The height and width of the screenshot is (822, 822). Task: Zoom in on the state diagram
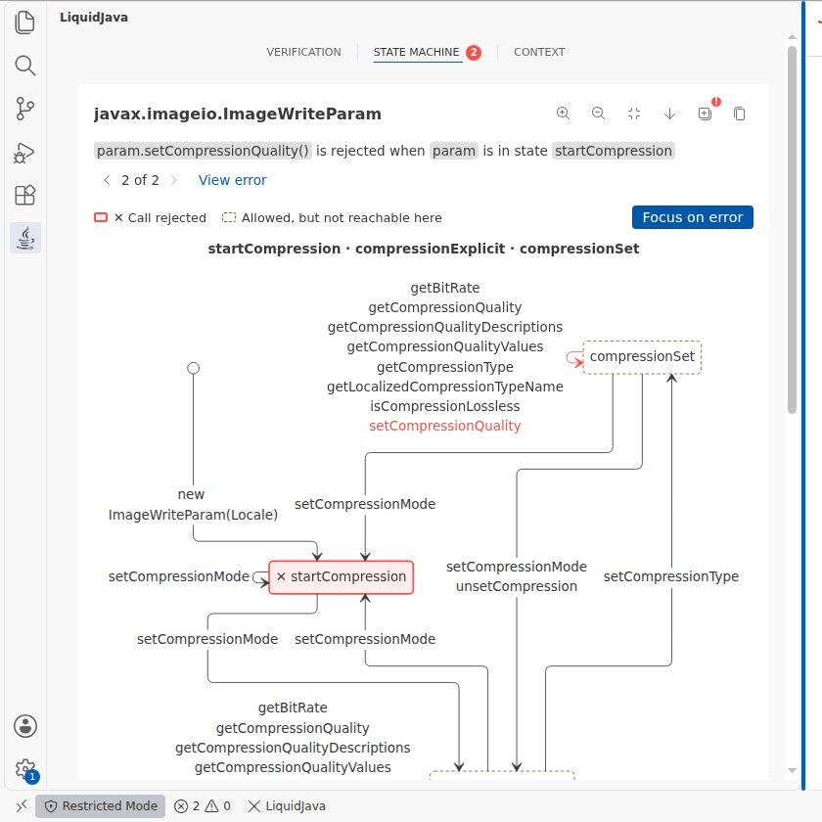pyautogui.click(x=563, y=114)
